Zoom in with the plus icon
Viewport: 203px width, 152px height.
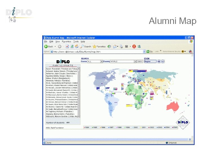(x=159, y=62)
